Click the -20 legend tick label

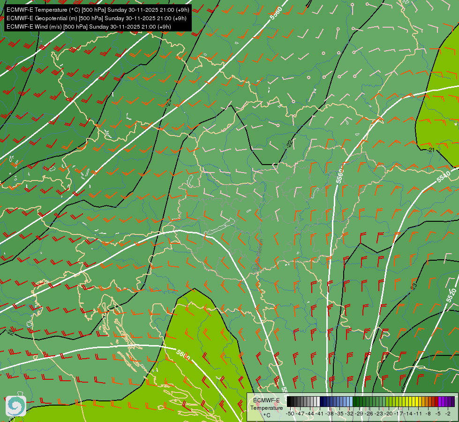pos(389,414)
